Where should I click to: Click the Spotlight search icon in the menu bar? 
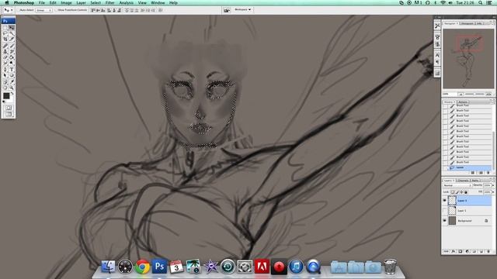click(x=481, y=2)
